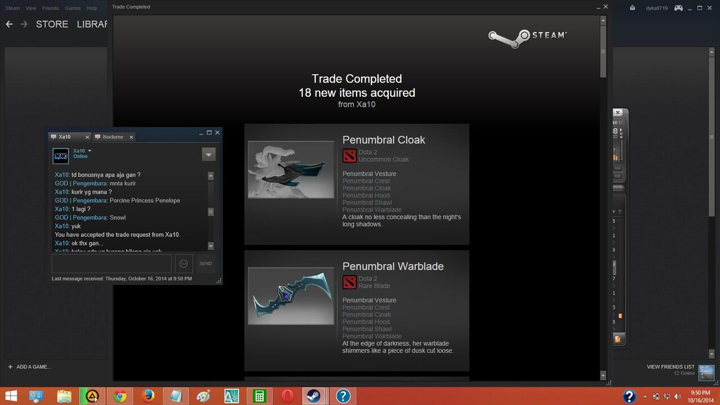Click the volume icon in system tray
The height and width of the screenshot is (405, 720).
click(x=678, y=397)
